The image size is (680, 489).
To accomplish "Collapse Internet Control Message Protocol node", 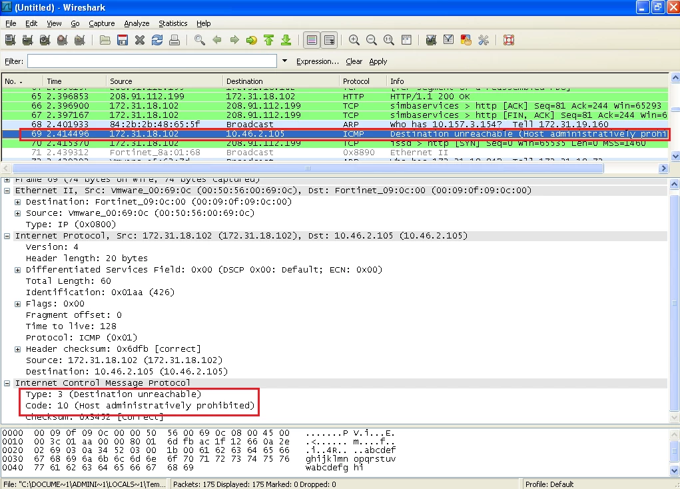I will point(7,383).
